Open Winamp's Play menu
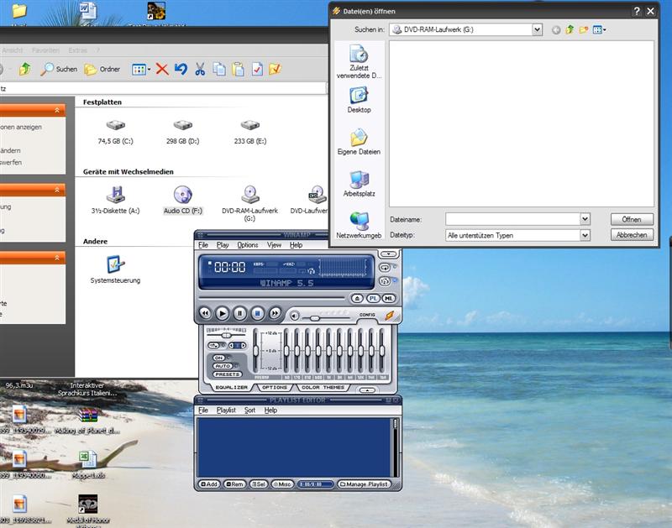Image resolution: width=672 pixels, height=528 pixels. [x=223, y=245]
